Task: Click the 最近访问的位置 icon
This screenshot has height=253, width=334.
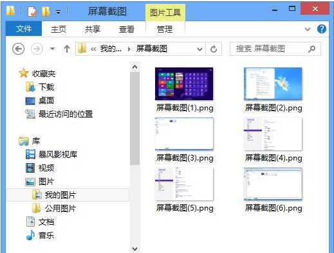Action: (30, 114)
